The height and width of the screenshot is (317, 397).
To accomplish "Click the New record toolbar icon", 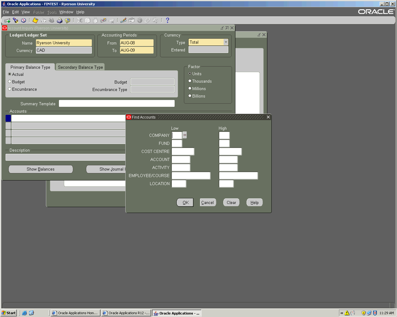I will 7,20.
